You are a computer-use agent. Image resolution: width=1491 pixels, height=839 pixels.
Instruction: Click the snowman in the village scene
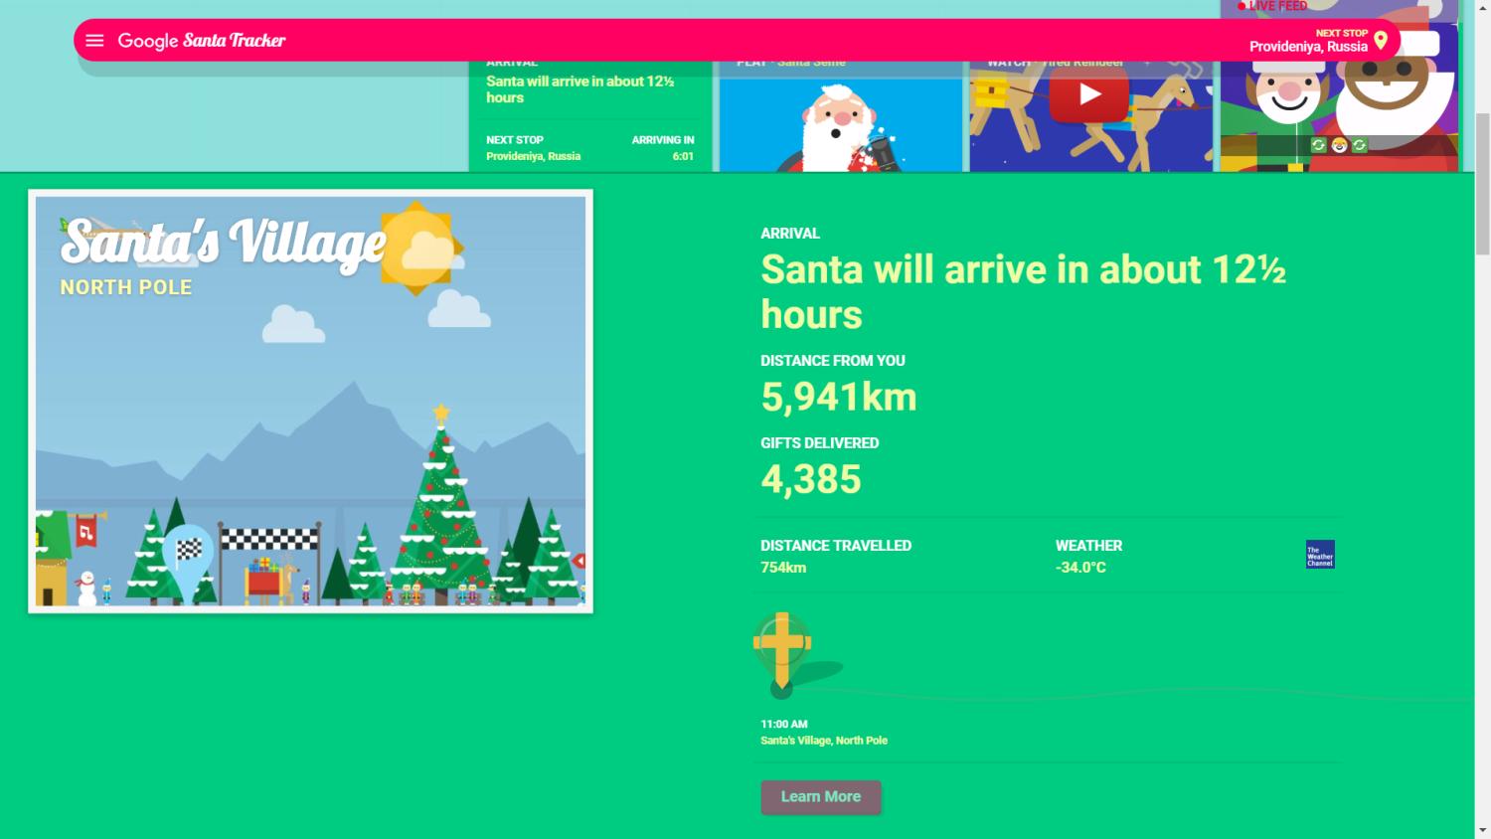(x=86, y=587)
